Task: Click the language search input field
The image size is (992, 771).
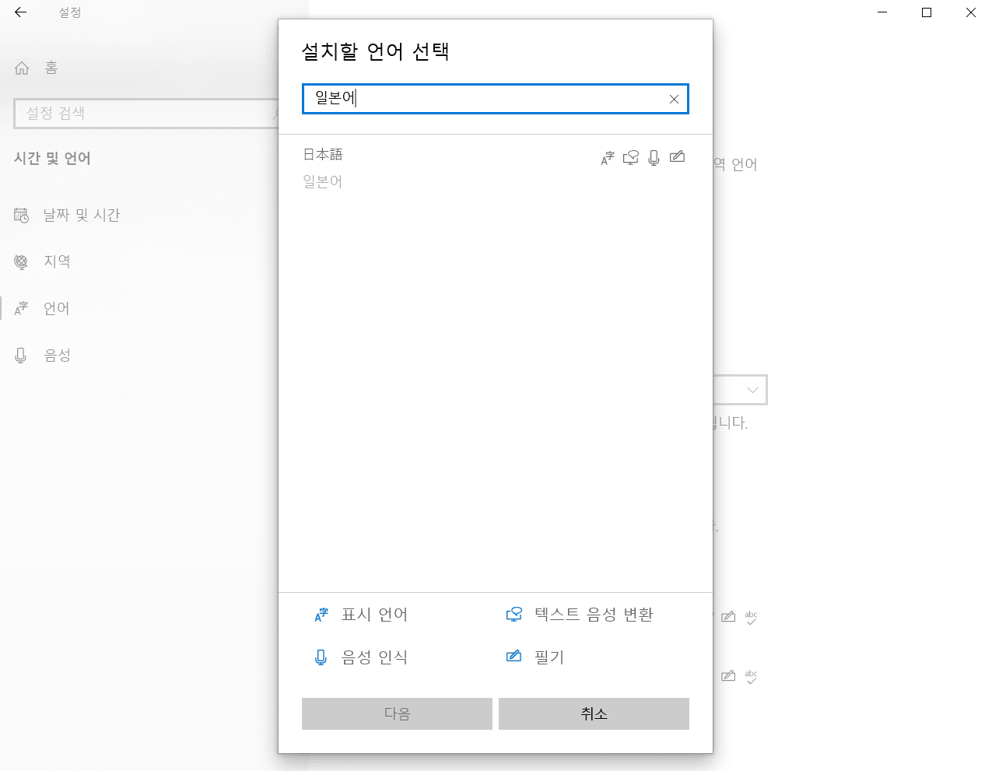Action: (482, 99)
